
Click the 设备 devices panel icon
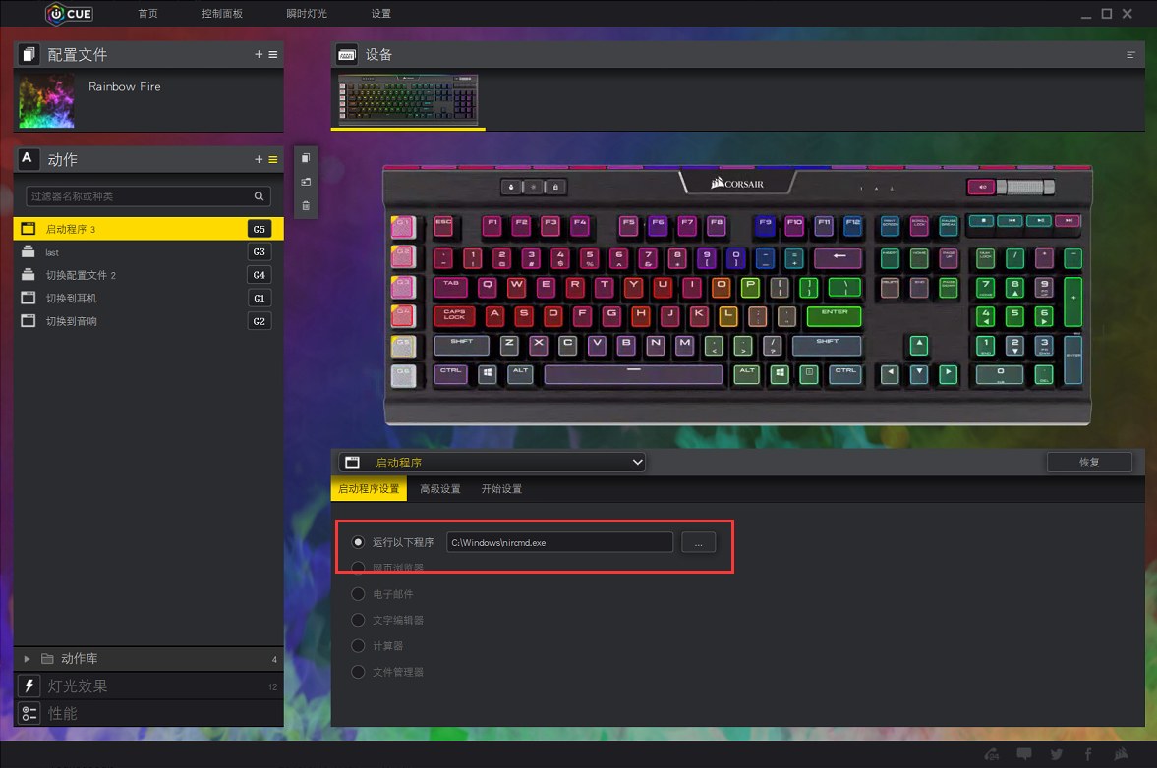pos(347,55)
